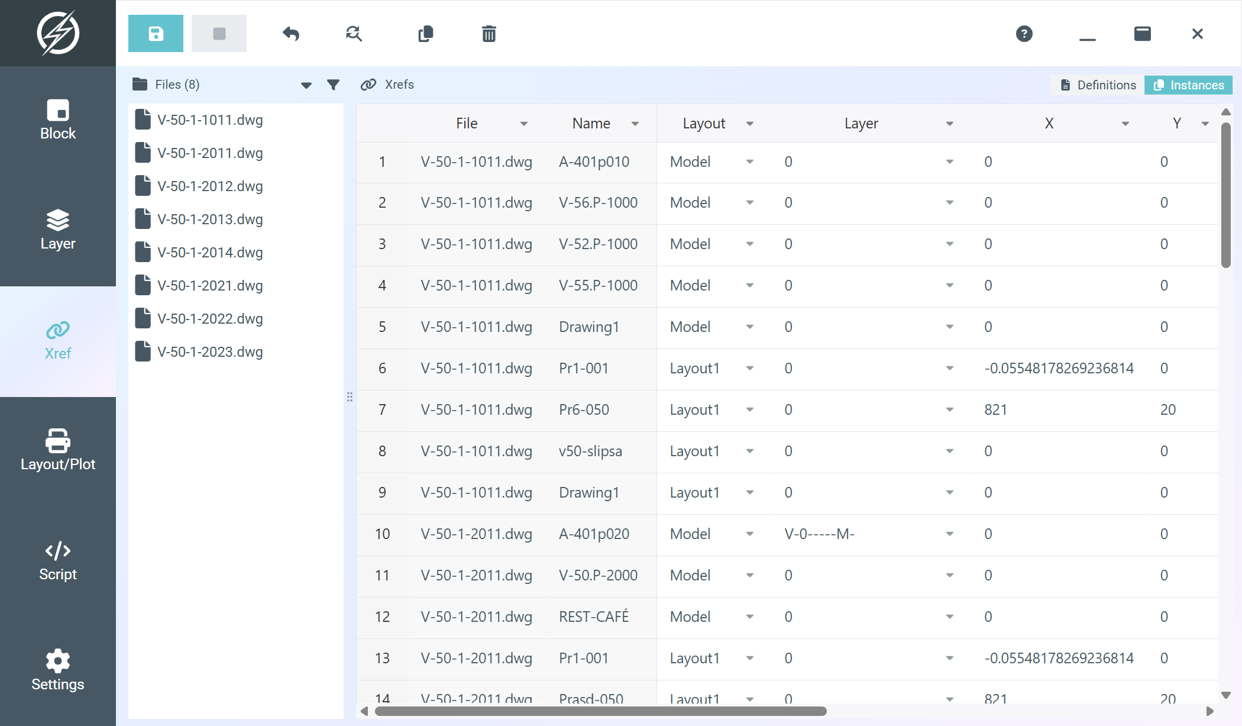Click the save icon in toolbar
Viewport: 1242px width, 726px height.
pos(156,34)
